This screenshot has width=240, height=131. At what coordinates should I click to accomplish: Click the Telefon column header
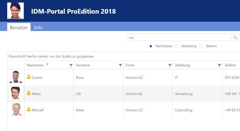[230, 65]
